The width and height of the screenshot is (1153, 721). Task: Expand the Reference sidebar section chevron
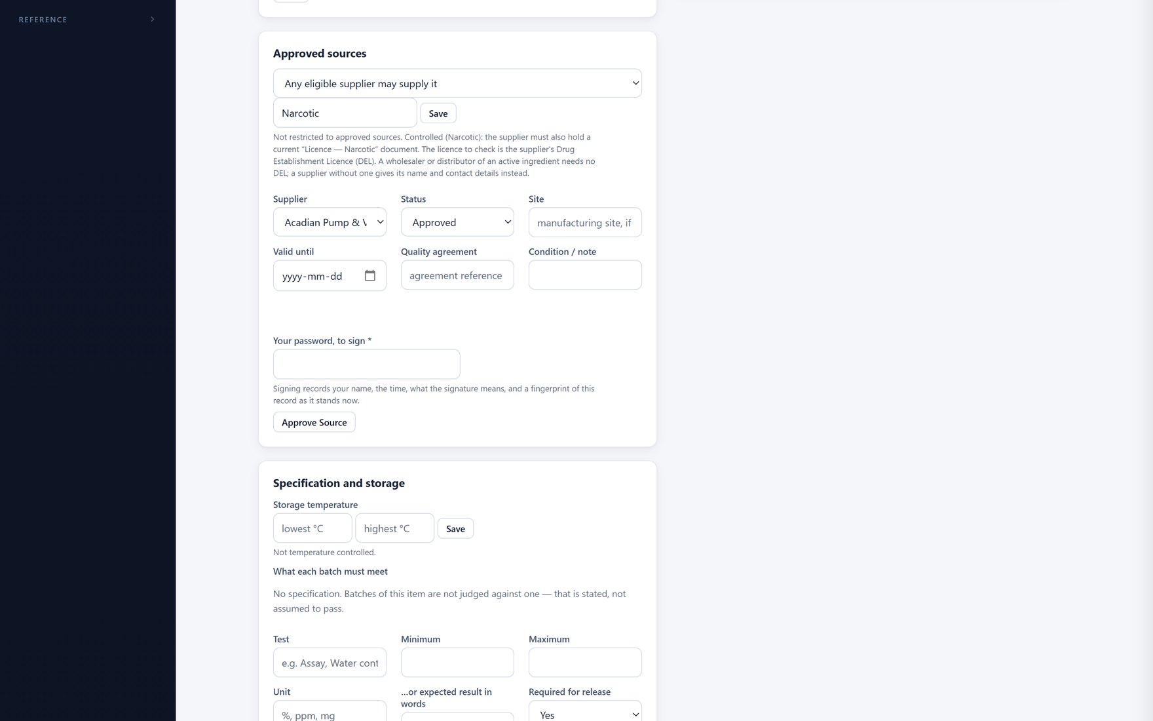153,20
